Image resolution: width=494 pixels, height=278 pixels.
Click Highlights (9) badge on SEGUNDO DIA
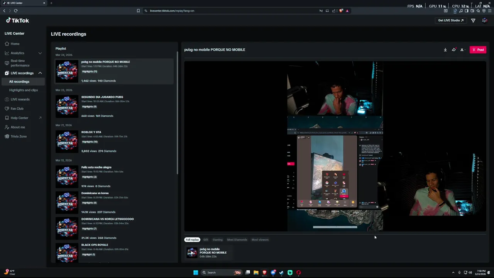coord(89,107)
